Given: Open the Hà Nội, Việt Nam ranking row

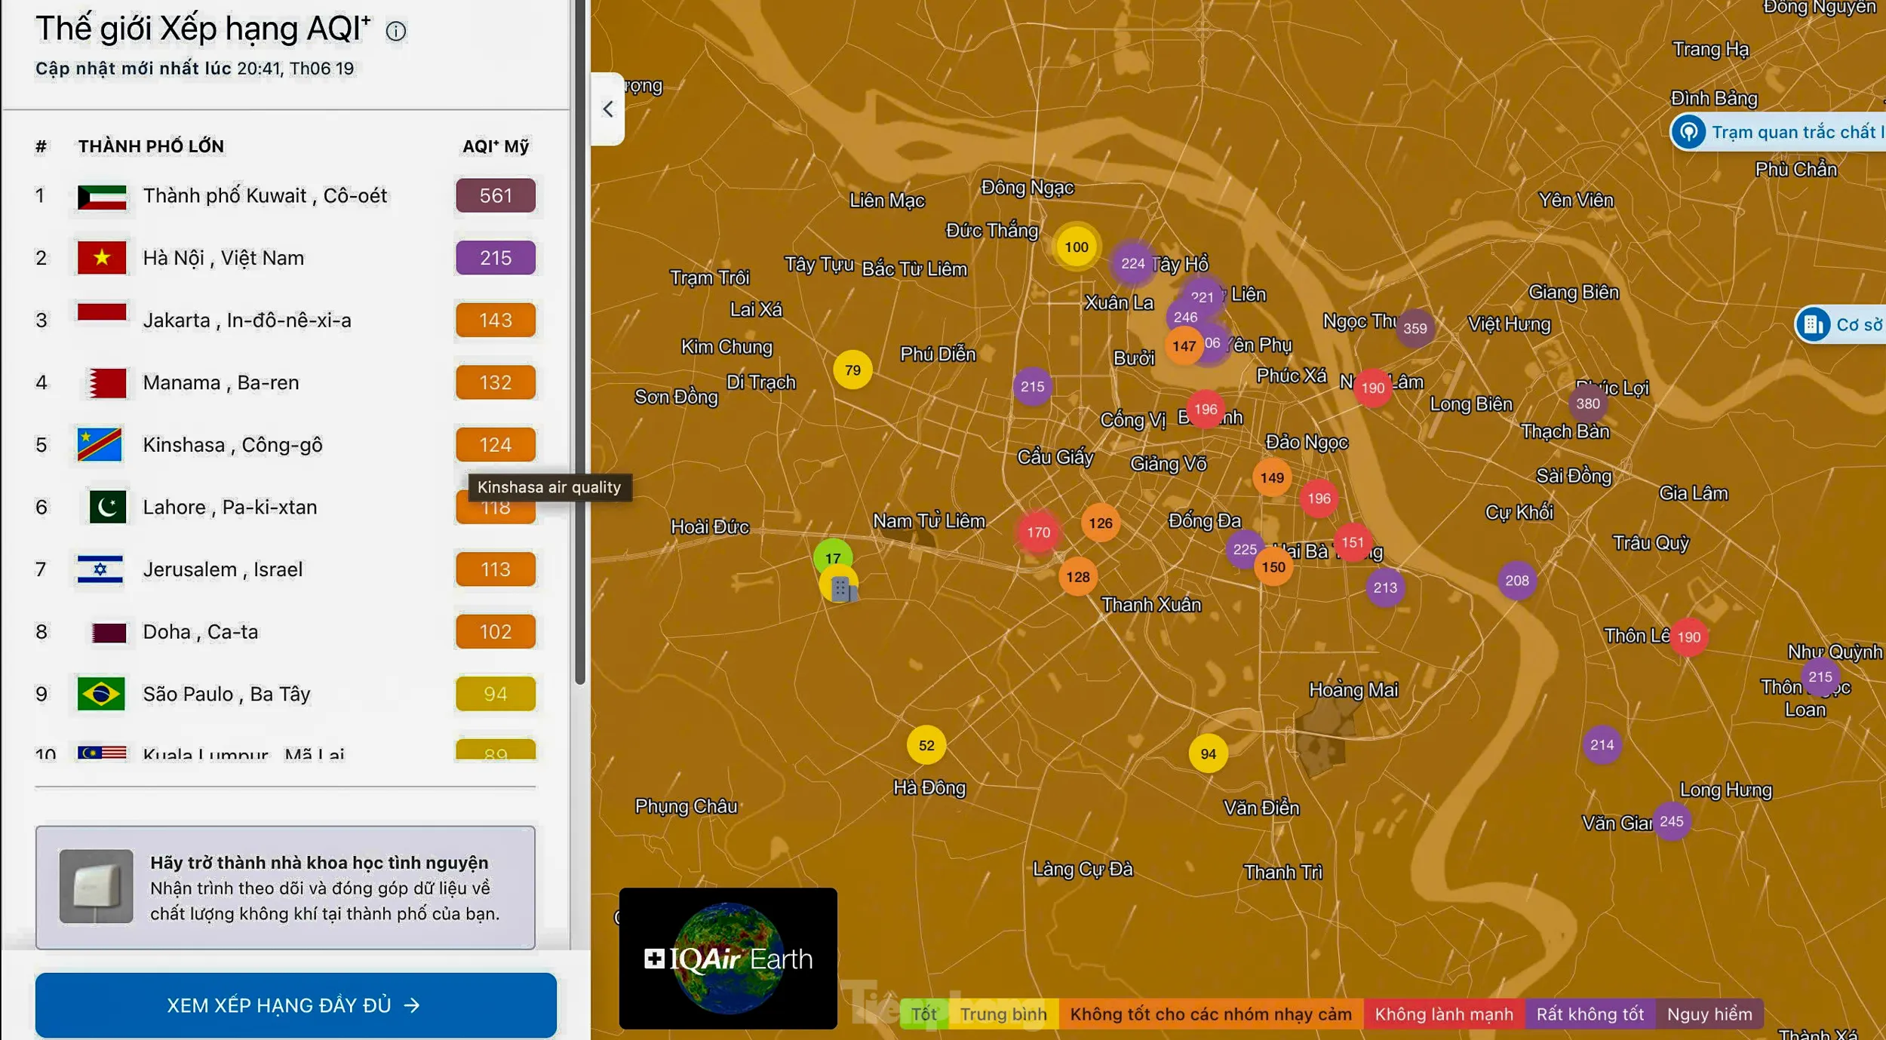Looking at the screenshot, I should tap(285, 258).
